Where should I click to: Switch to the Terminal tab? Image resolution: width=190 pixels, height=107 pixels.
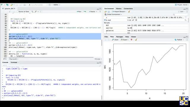tap(14, 62)
